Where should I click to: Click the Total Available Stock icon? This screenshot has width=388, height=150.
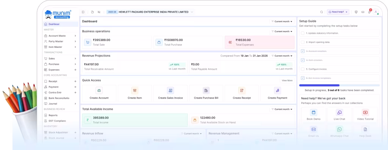pos(195,120)
